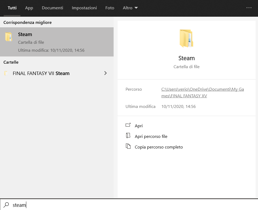Select the Impostazioni tab
Viewport: 258px width, 210px height.
pyautogui.click(x=84, y=8)
